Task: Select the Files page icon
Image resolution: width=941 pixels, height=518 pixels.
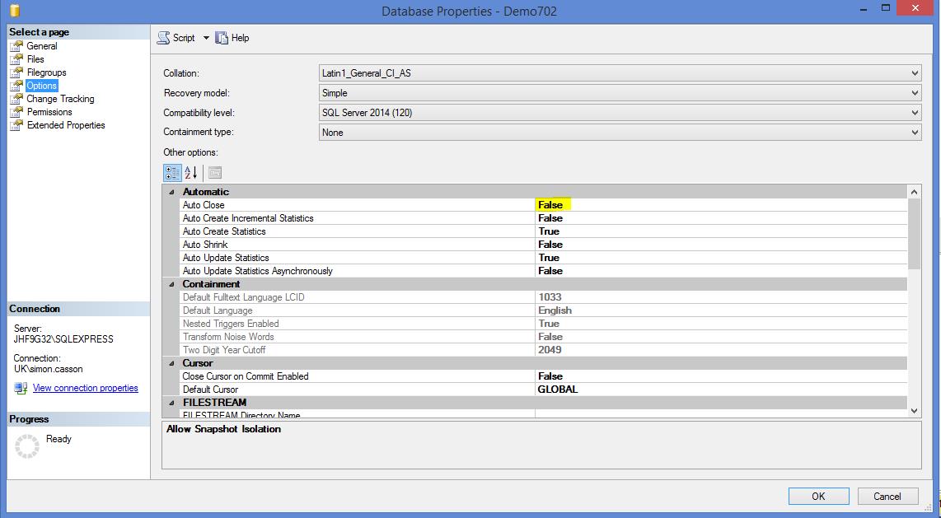Action: pos(15,59)
